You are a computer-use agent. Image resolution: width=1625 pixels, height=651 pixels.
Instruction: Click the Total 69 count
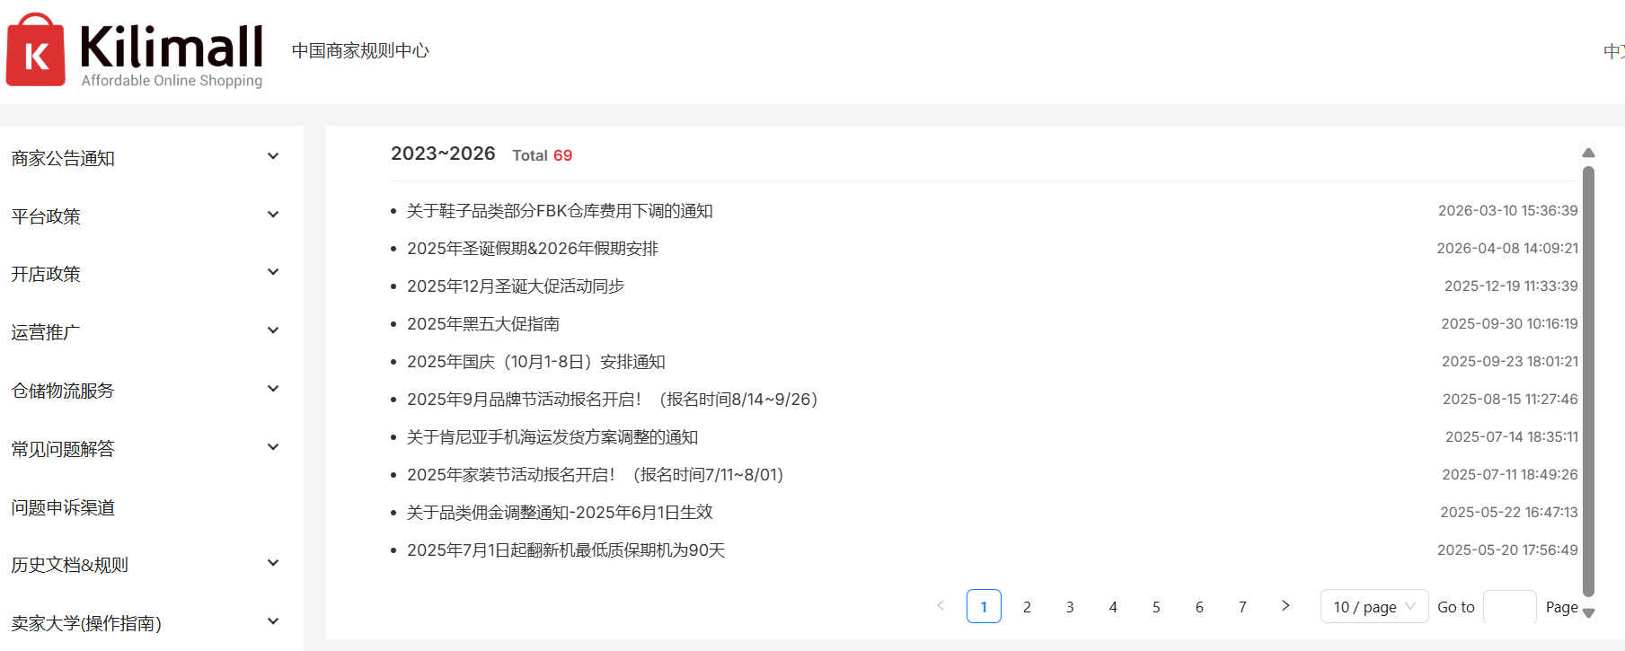(543, 155)
